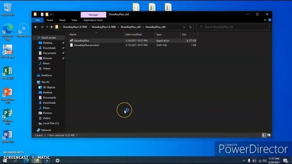Image resolution: width=292 pixels, height=164 pixels.
Task: Open Explorer help icon
Action: point(270,20)
